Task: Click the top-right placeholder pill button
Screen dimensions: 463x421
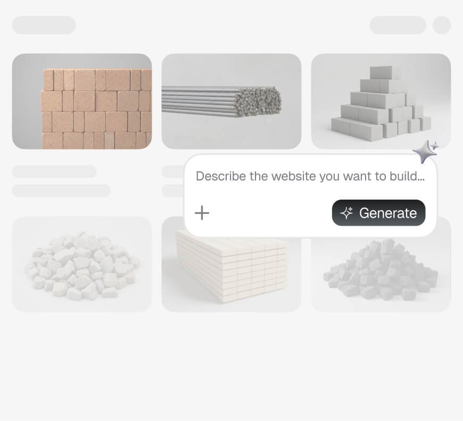Action: click(x=398, y=25)
